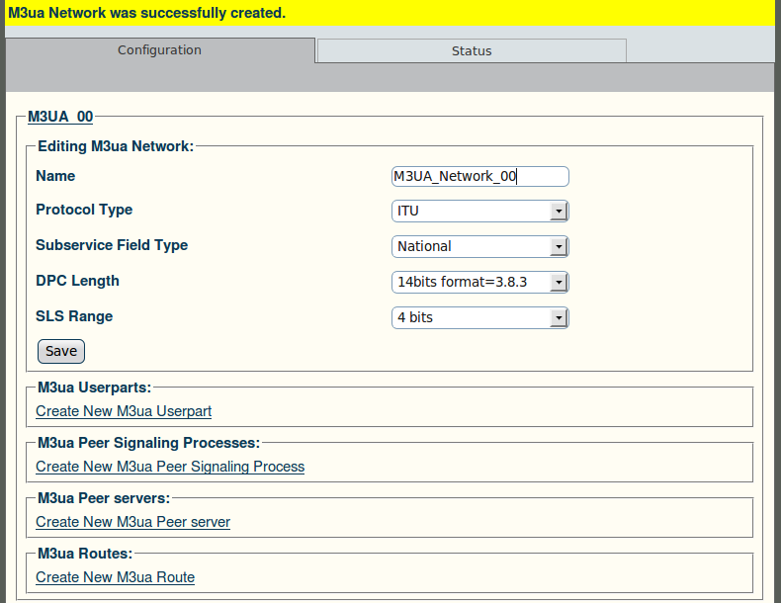Save the M3ua Network settings
781x603 pixels.
pyautogui.click(x=61, y=351)
